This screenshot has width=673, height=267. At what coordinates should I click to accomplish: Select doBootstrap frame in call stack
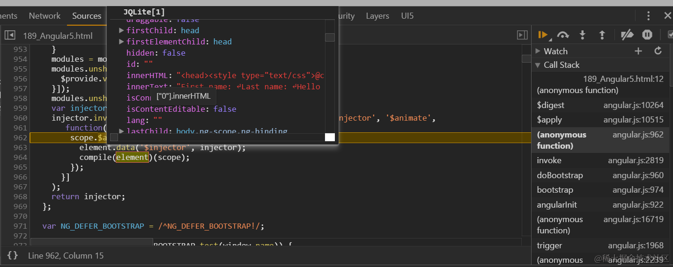(600, 175)
